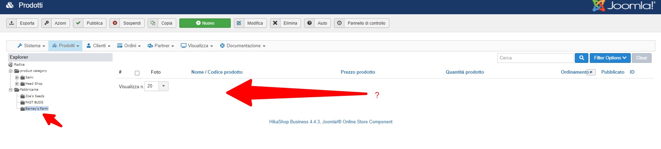Image resolution: width=661 pixels, height=149 pixels.
Task: Expand the Head Shop tree node
Action: (17, 84)
